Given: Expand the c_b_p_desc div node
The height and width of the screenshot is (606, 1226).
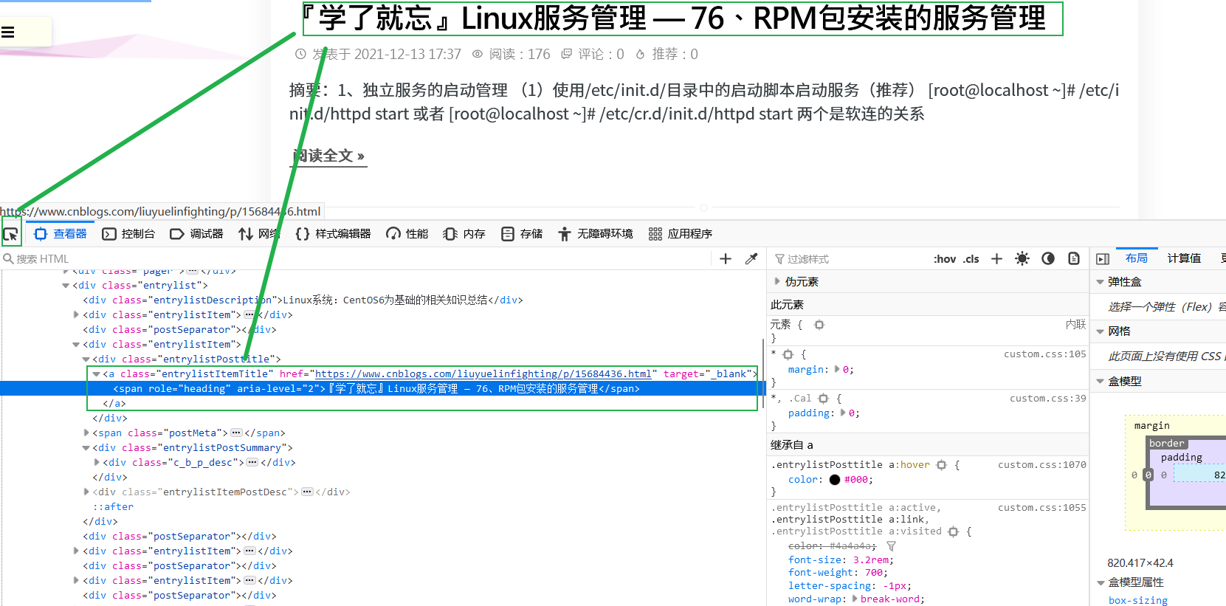Looking at the screenshot, I should [x=96, y=463].
